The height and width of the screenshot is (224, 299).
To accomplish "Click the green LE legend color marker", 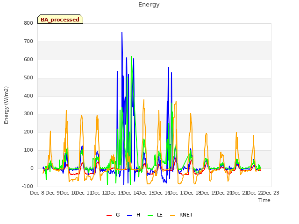I will tap(150, 216).
